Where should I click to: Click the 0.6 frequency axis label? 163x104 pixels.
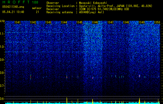pyautogui.click(x=2, y=99)
